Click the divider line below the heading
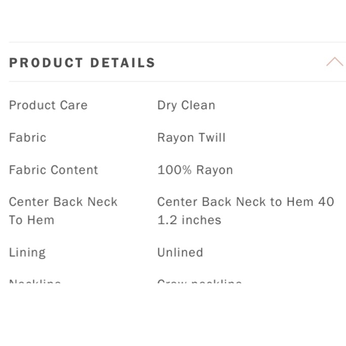This screenshot has height=346, width=346. [x=177, y=81]
